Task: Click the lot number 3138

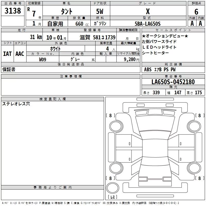Action: [13, 11]
